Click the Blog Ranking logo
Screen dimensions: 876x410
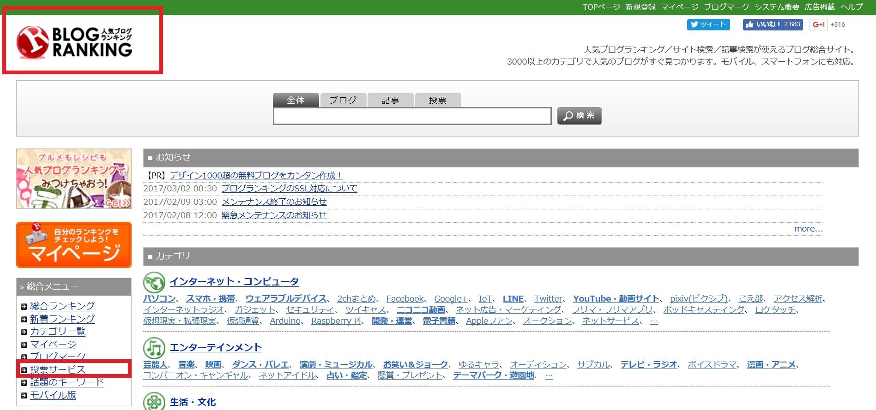pyautogui.click(x=74, y=42)
